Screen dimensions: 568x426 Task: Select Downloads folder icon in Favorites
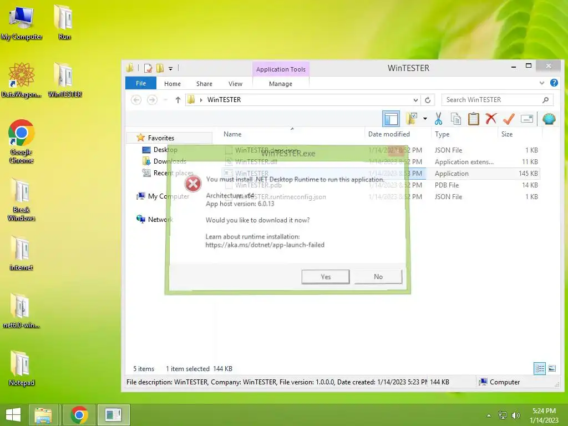[146, 161]
